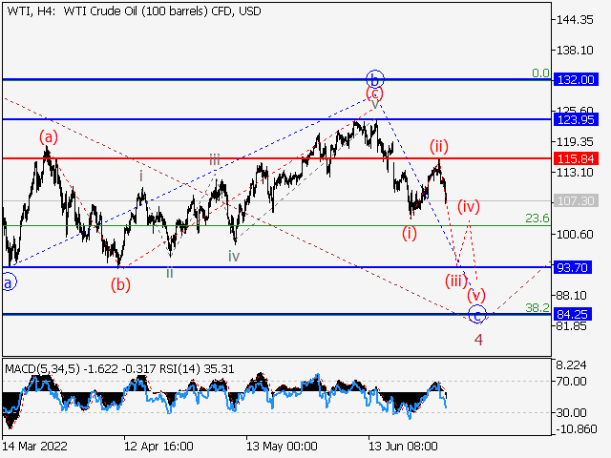Select the green 38.2 Fibonacci label
Image resolution: width=611 pixels, height=458 pixels.
(x=537, y=308)
